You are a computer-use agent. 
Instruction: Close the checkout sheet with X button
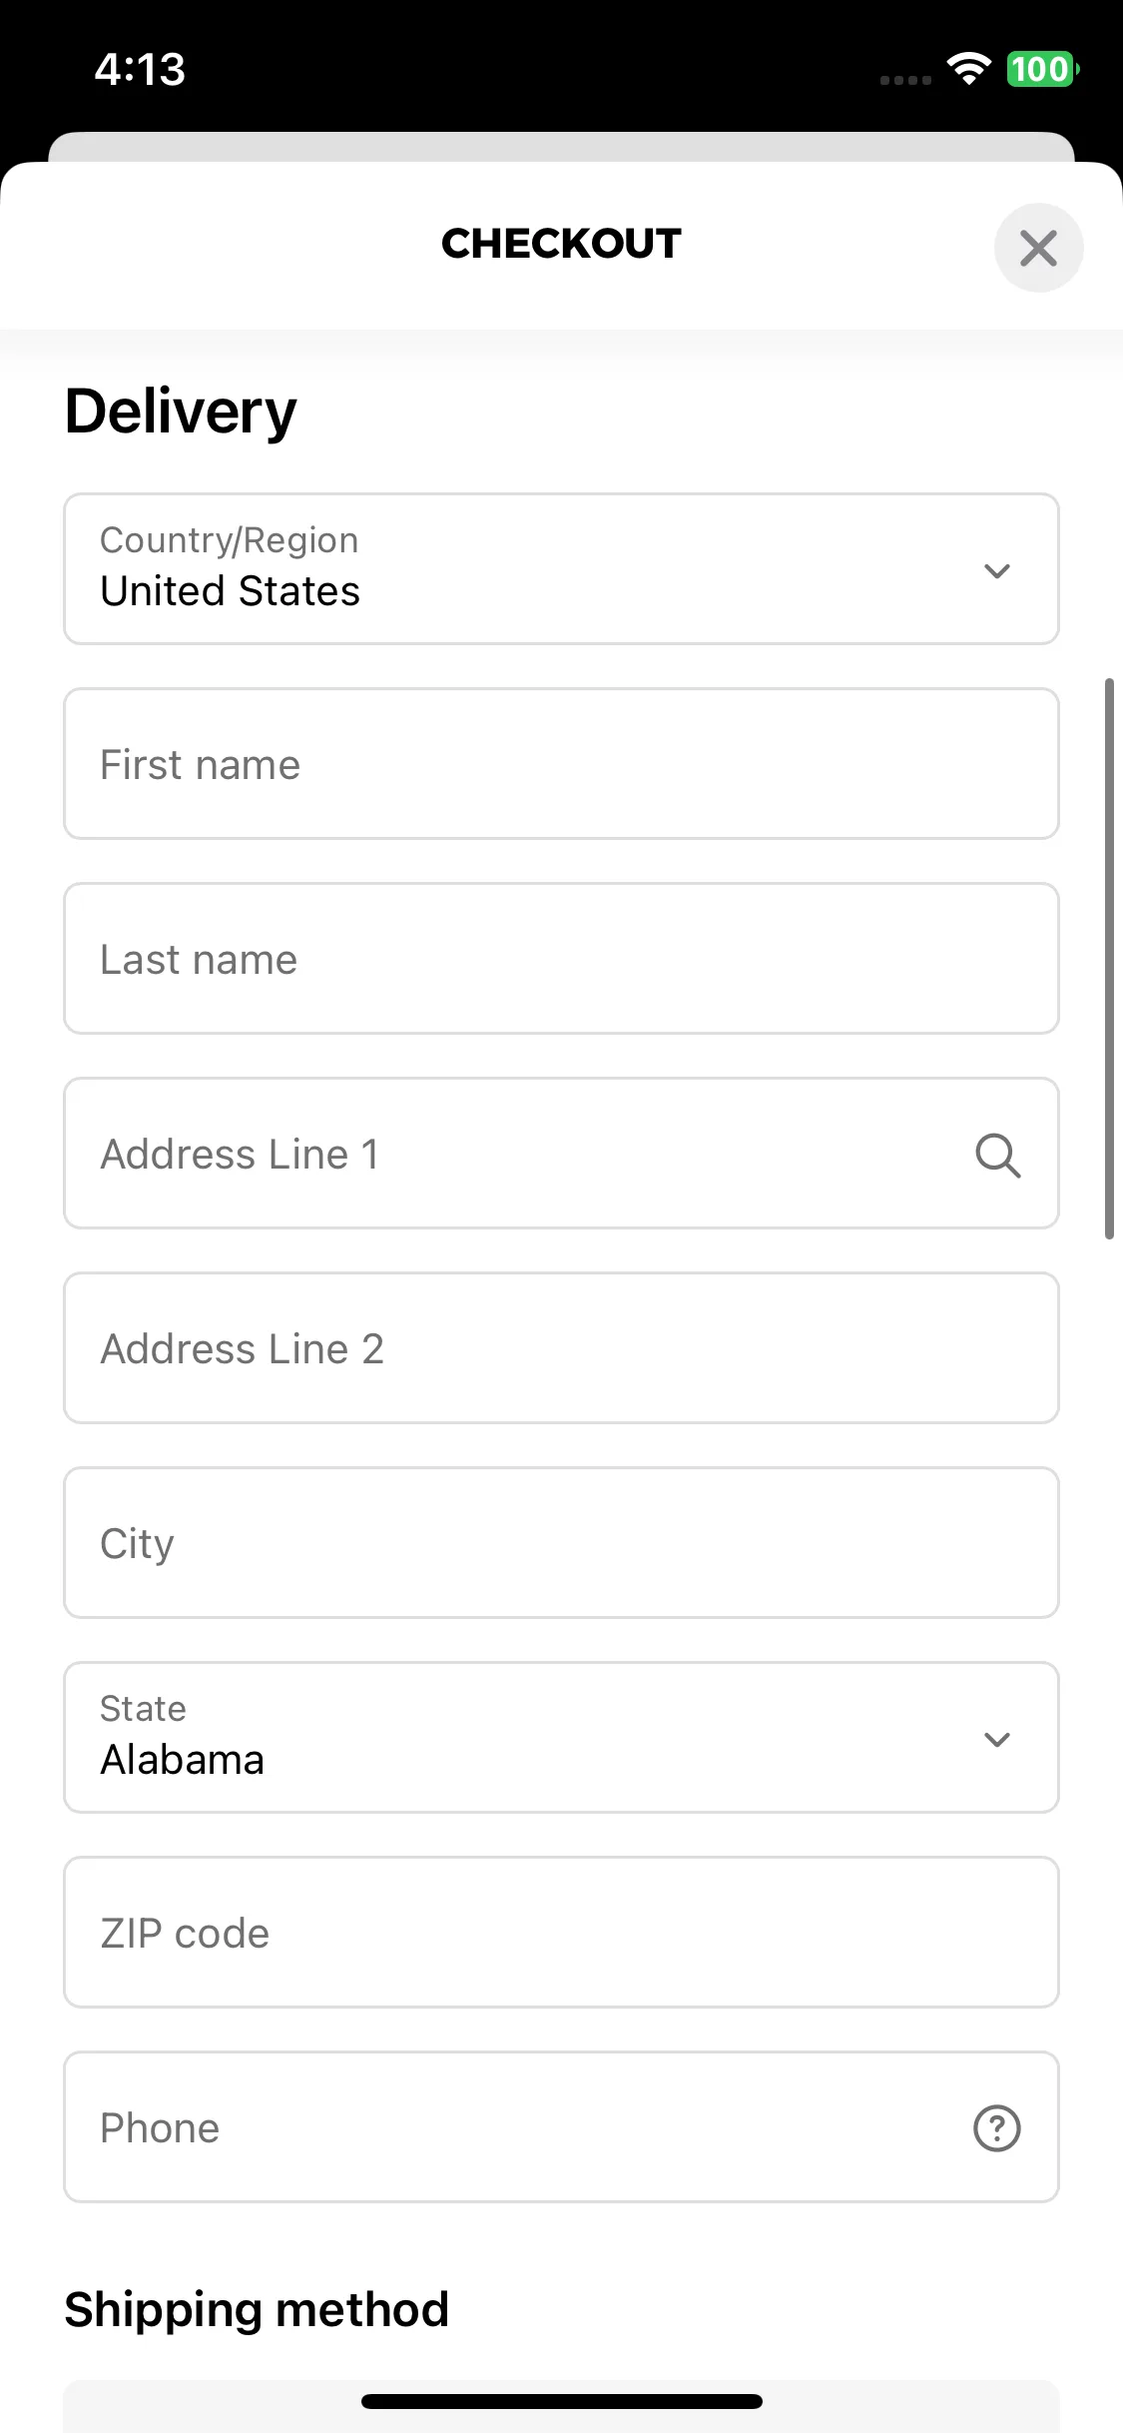click(1038, 248)
